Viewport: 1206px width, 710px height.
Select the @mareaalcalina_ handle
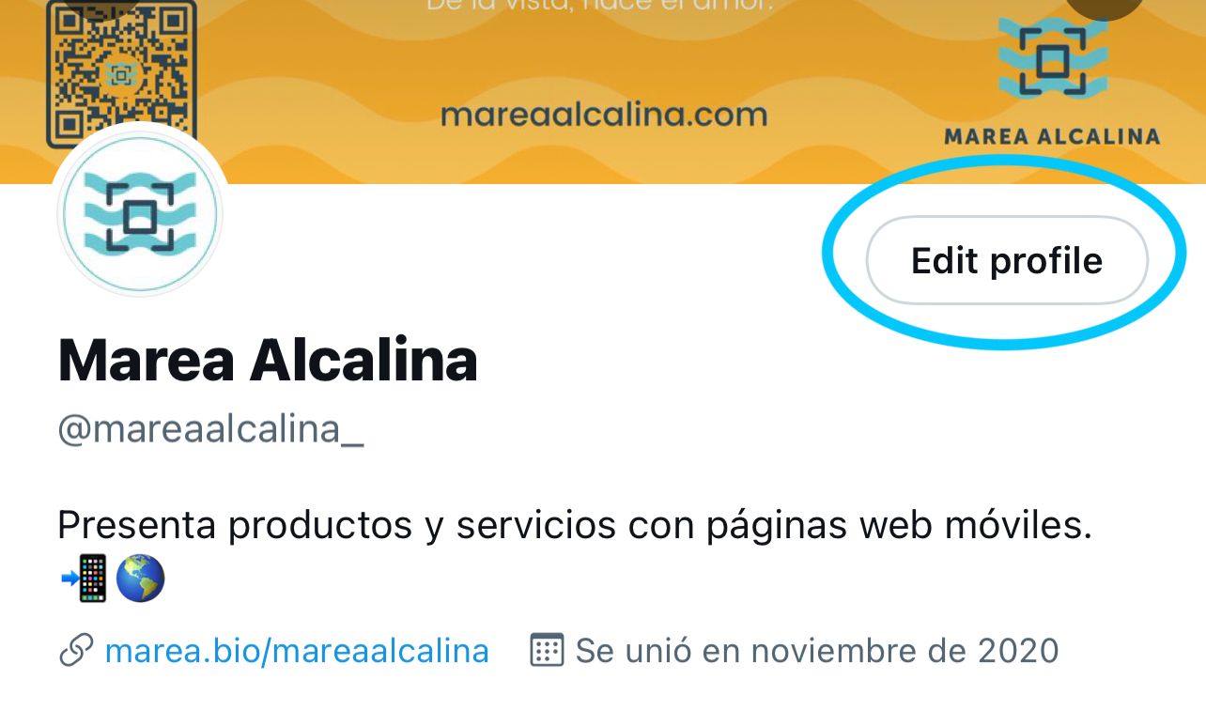(x=210, y=430)
